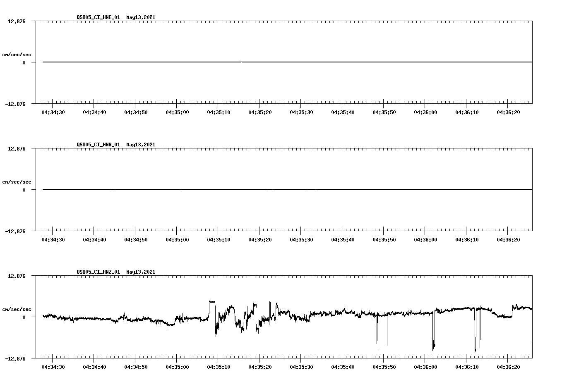Select the 04:35:00 time label under middle plot
This screenshot has width=562, height=382.
[178, 239]
